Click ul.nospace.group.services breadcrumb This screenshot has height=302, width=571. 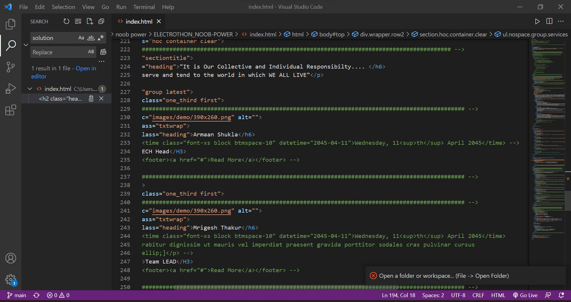531,35
